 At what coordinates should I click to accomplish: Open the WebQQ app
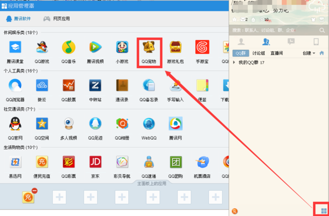149,124
